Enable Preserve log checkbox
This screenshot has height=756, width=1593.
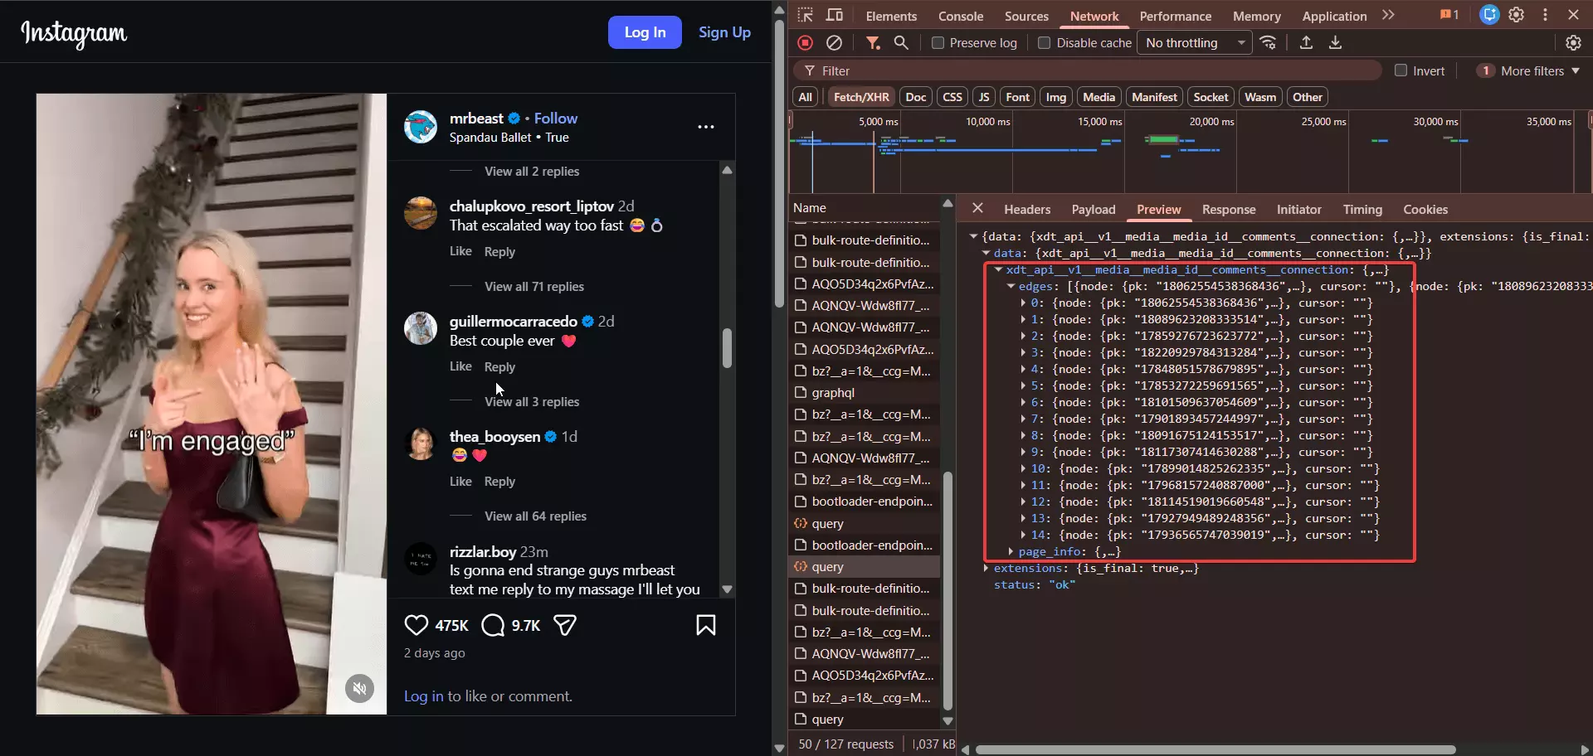(938, 43)
